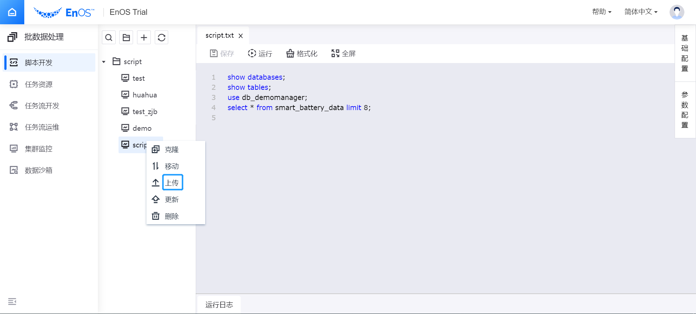Image resolution: width=696 pixels, height=314 pixels.
Task: Run the script with 运行 button
Action: click(260, 54)
